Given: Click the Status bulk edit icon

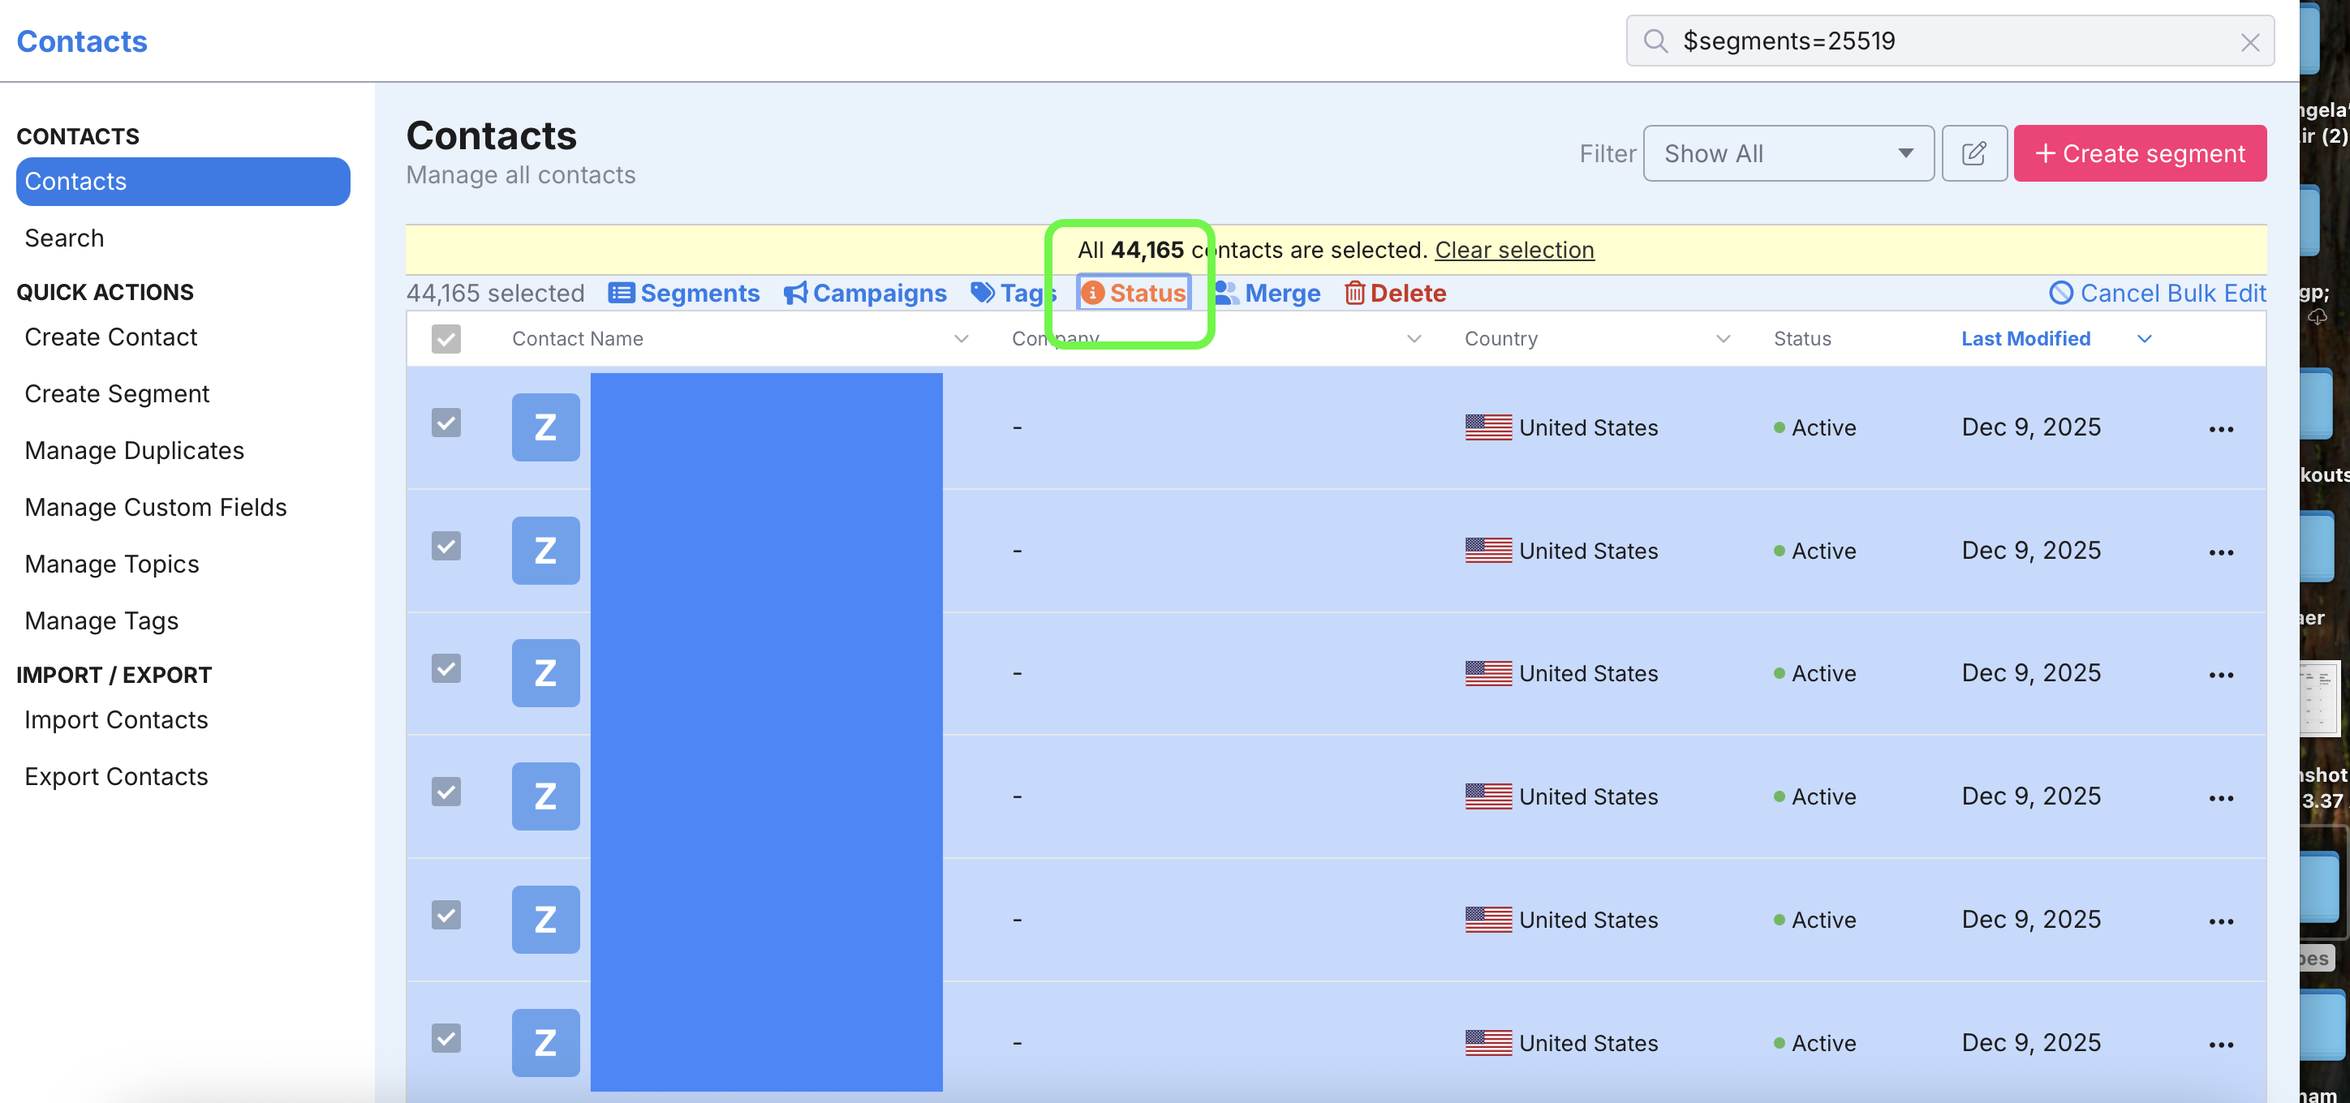Looking at the screenshot, I should click(1092, 293).
